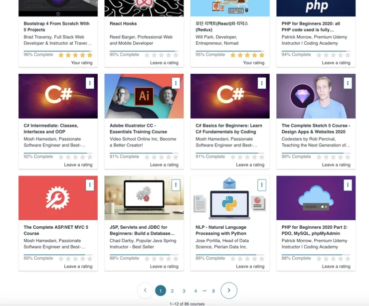
Task: Open JSP Servlets laptop thumbnail
Action: (x=144, y=198)
